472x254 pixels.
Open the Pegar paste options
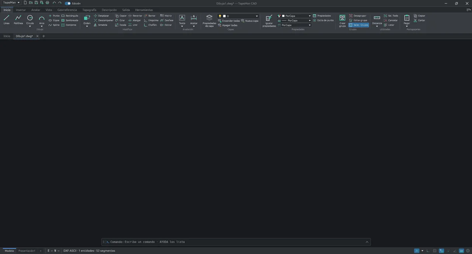coord(407,26)
